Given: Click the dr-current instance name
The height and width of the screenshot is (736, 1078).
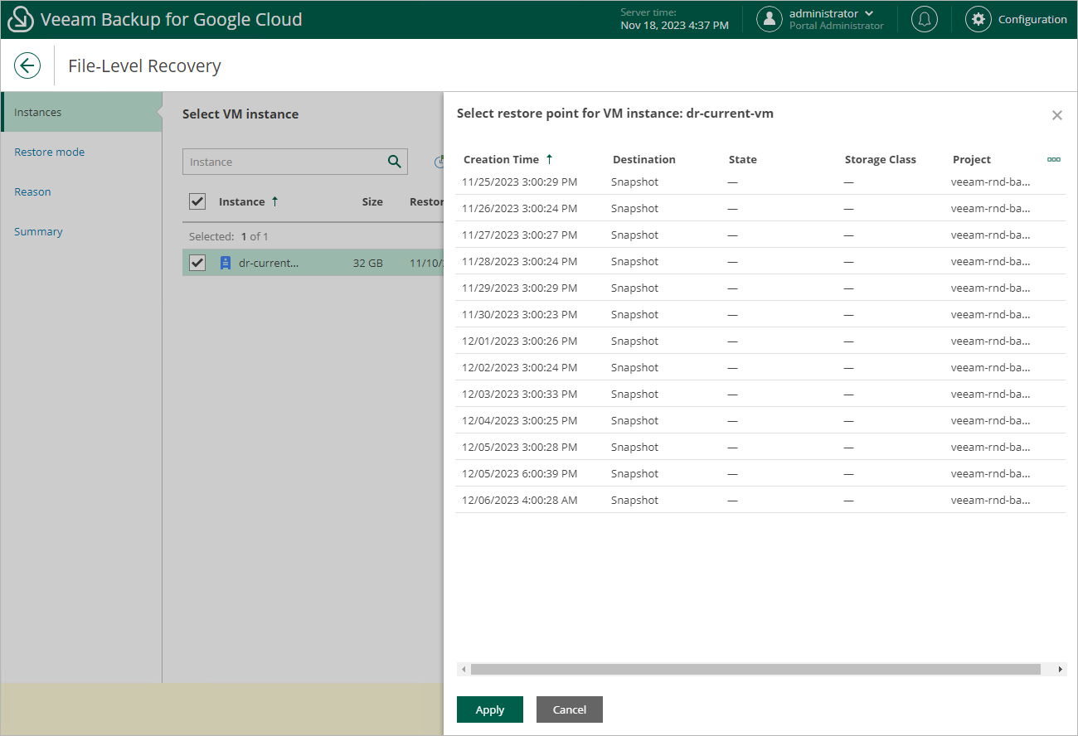Looking at the screenshot, I should tap(269, 263).
